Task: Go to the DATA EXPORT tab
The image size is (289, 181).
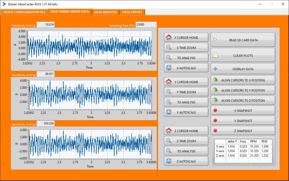Action: [x=132, y=12]
